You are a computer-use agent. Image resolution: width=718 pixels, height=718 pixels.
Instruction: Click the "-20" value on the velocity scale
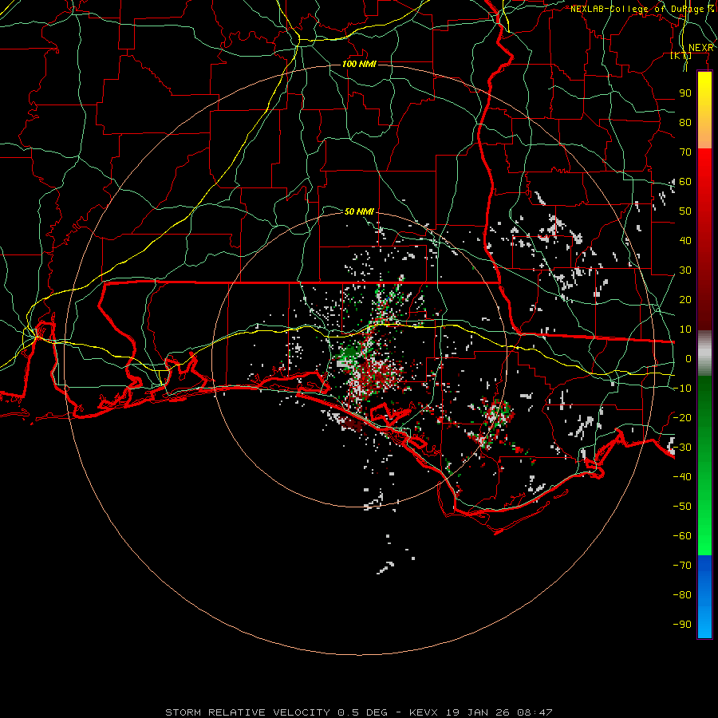pyautogui.click(x=682, y=418)
